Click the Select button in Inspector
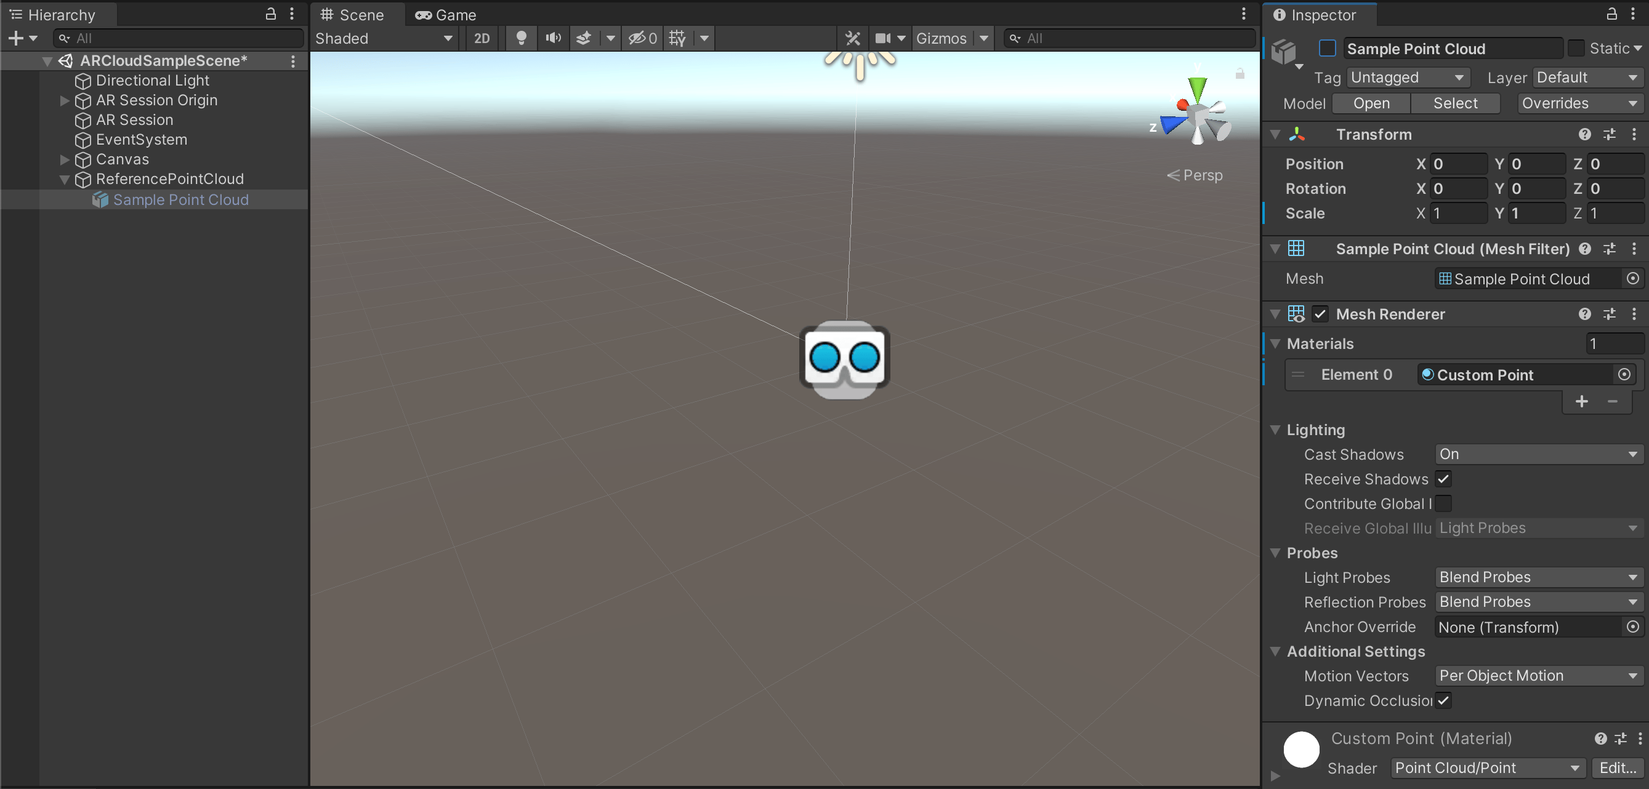 point(1454,103)
